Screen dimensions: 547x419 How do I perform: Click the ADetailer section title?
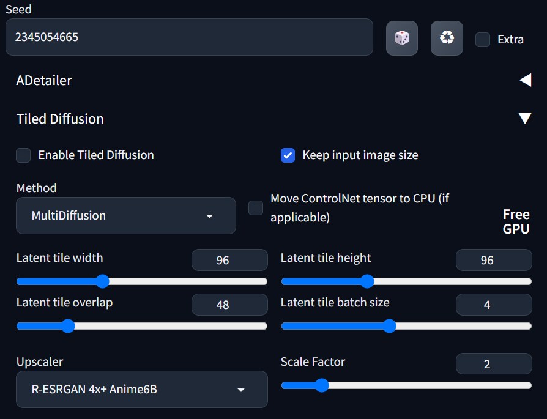coord(44,80)
